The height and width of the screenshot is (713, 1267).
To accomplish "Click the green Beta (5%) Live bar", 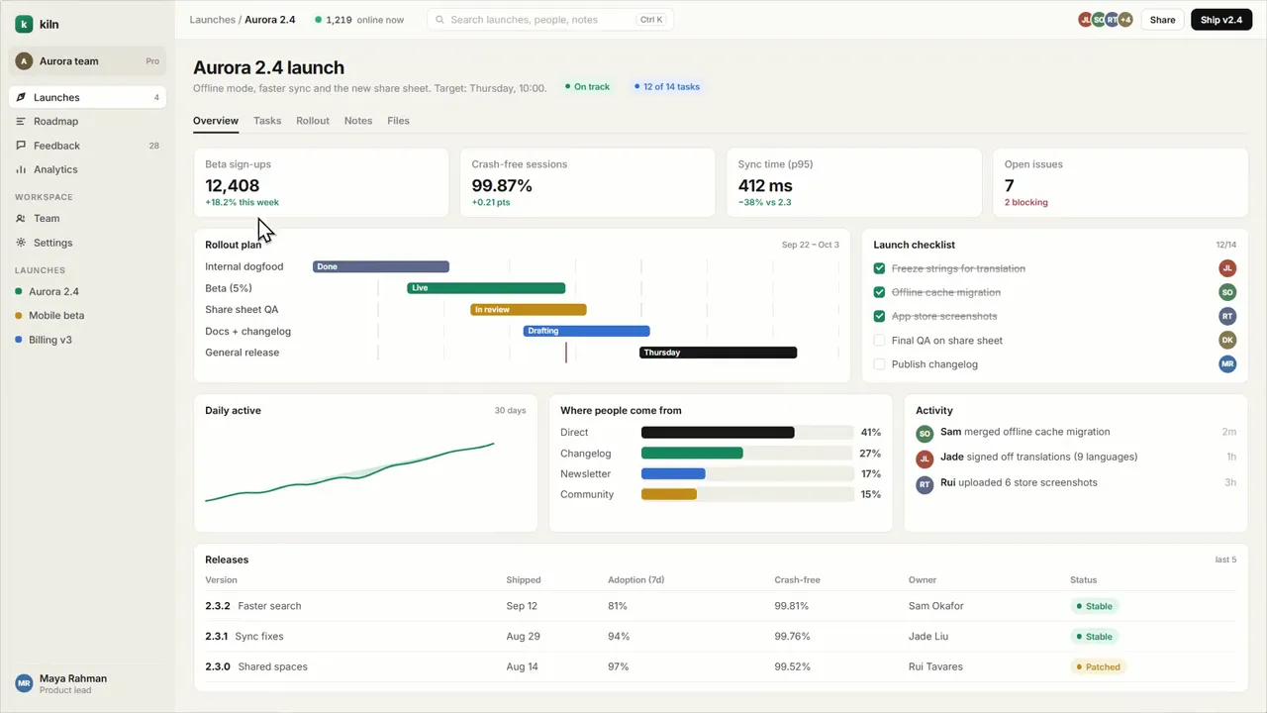I will coord(486,288).
